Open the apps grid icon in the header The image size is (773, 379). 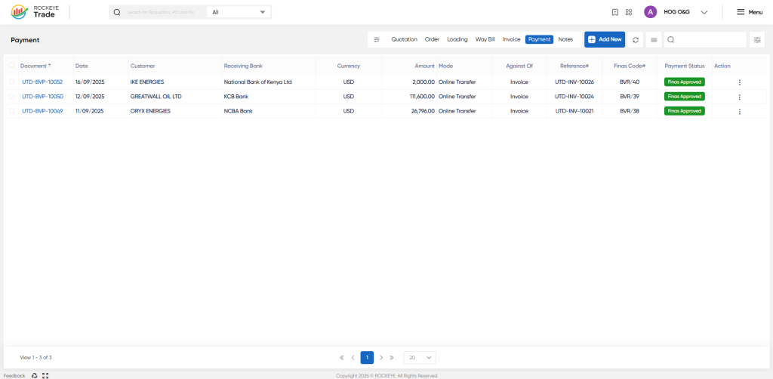pos(629,12)
